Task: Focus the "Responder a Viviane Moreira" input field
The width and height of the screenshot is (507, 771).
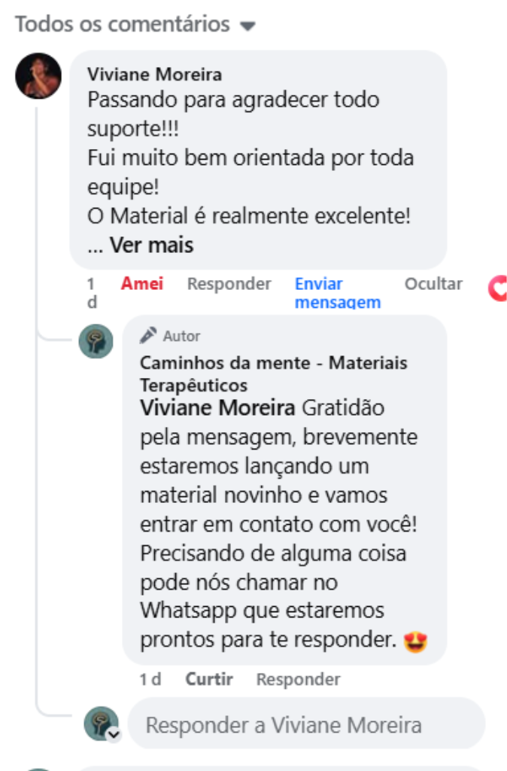Action: [x=305, y=725]
